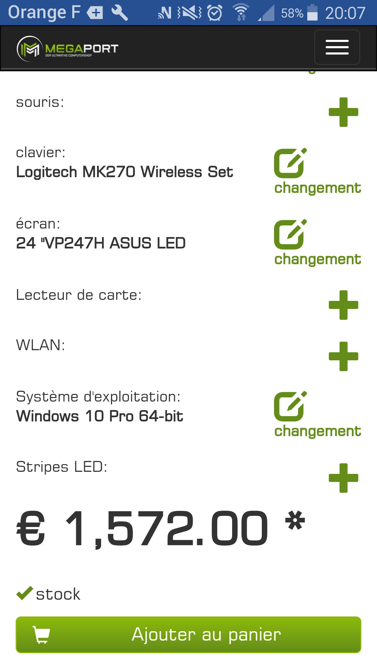Tap the wrench icon in status bar

click(x=119, y=13)
